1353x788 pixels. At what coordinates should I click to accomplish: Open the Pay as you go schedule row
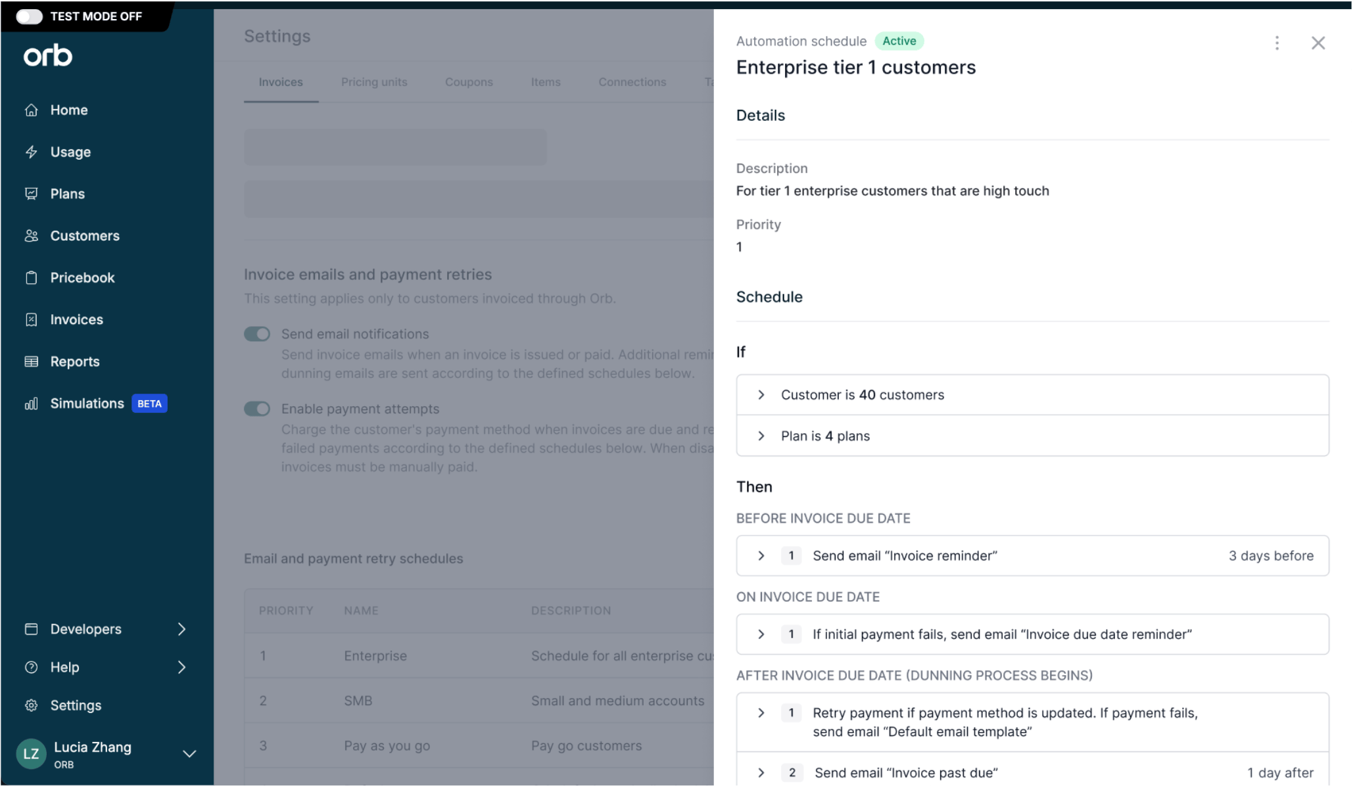coord(479,746)
